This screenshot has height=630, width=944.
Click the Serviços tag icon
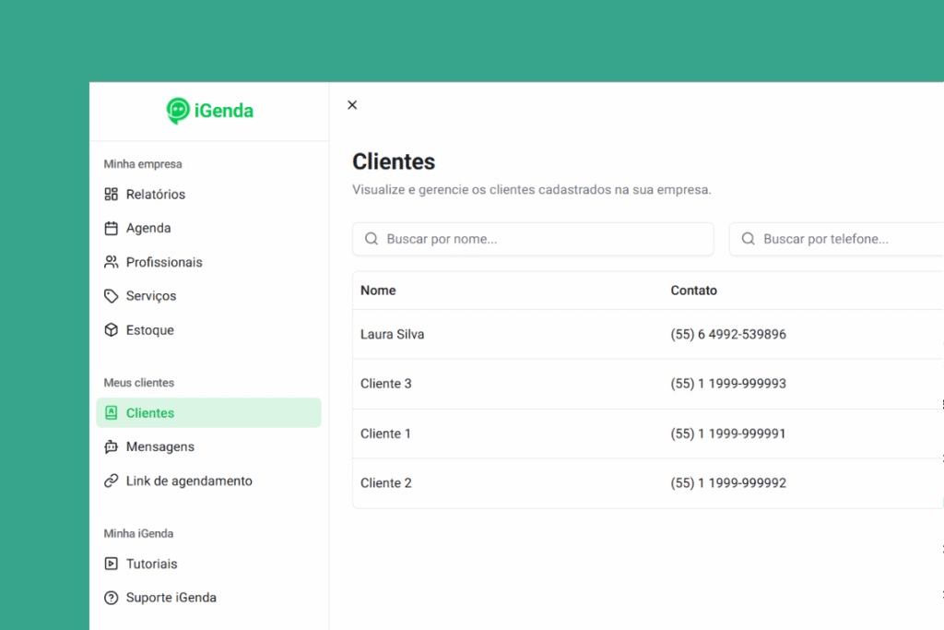tap(111, 296)
